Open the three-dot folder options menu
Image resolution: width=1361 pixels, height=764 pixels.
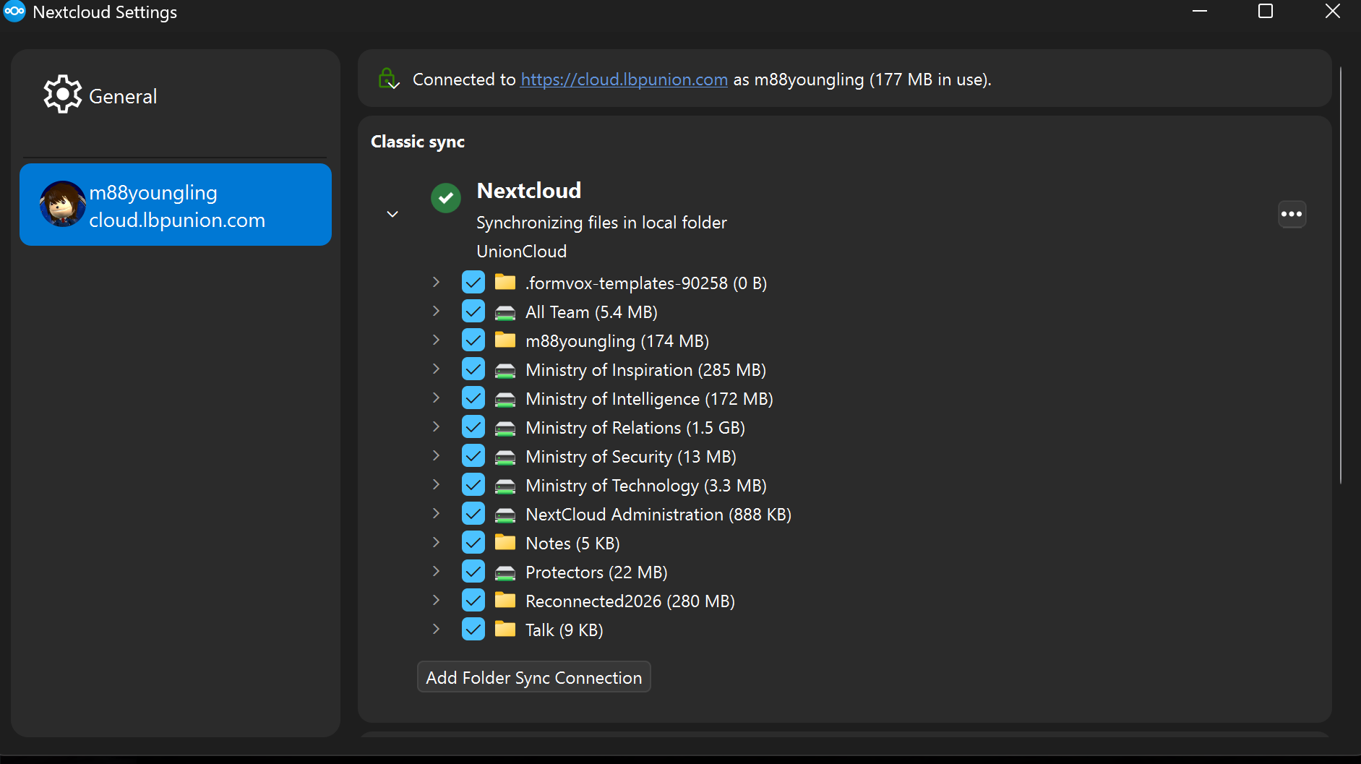(x=1292, y=214)
